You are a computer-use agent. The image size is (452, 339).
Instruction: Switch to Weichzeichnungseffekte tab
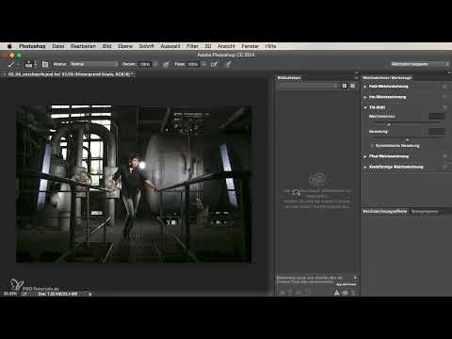pyautogui.click(x=385, y=211)
